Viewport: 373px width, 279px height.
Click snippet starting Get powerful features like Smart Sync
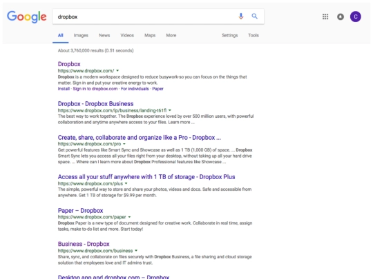155,156
